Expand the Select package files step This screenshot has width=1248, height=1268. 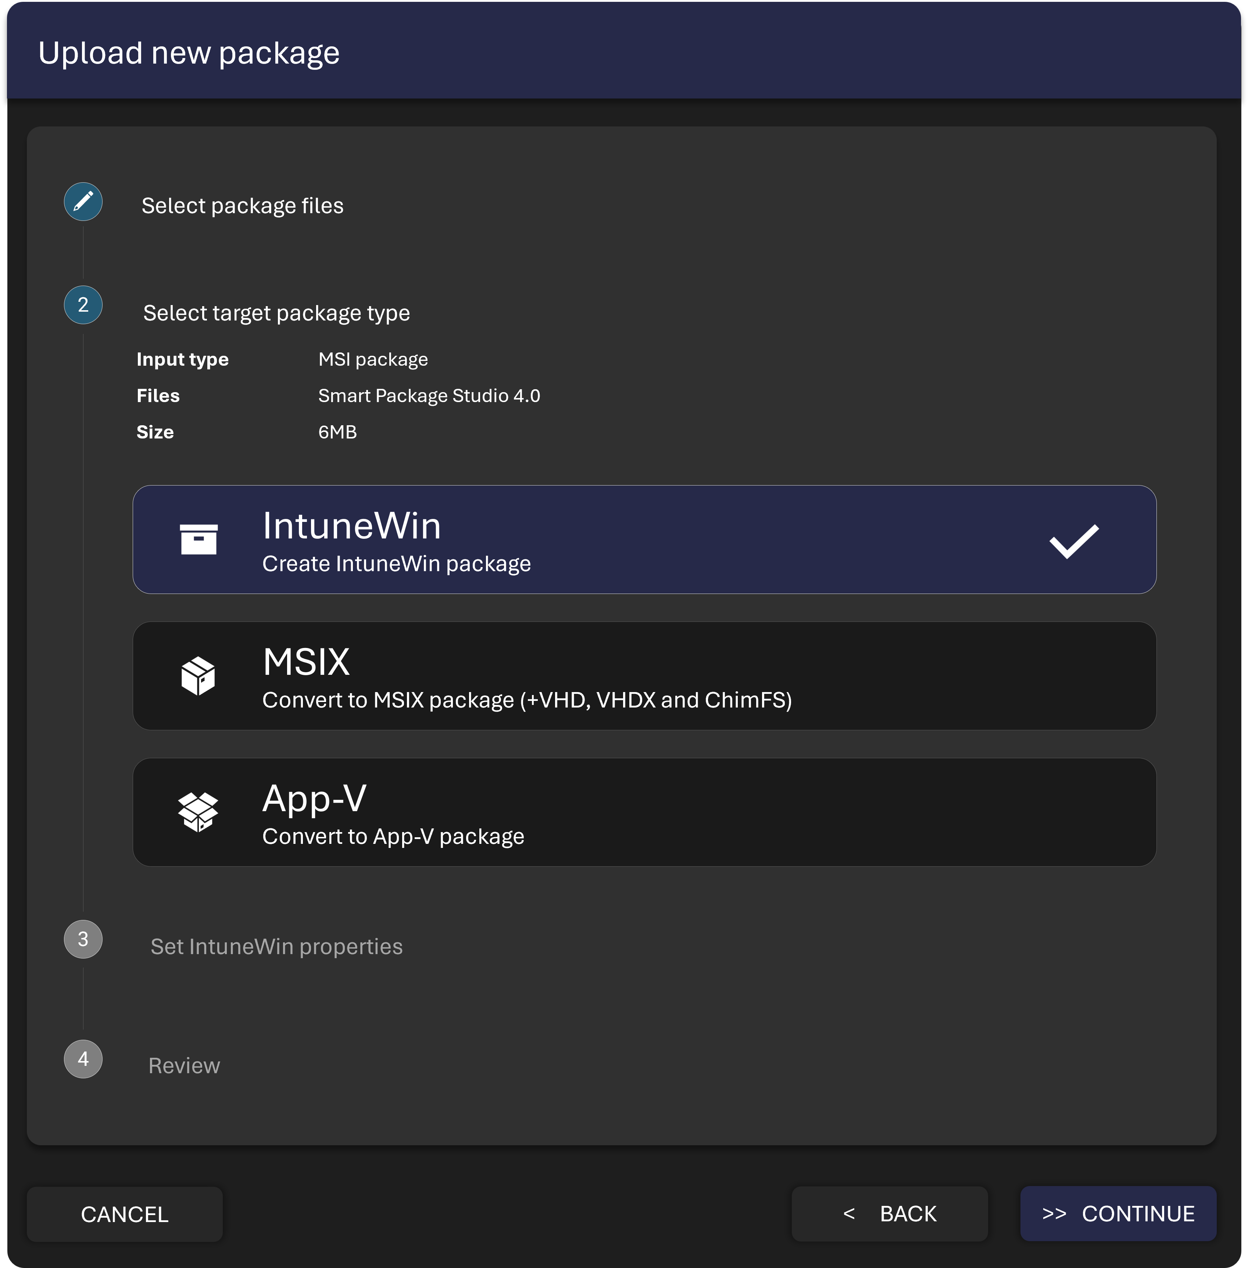(x=243, y=206)
